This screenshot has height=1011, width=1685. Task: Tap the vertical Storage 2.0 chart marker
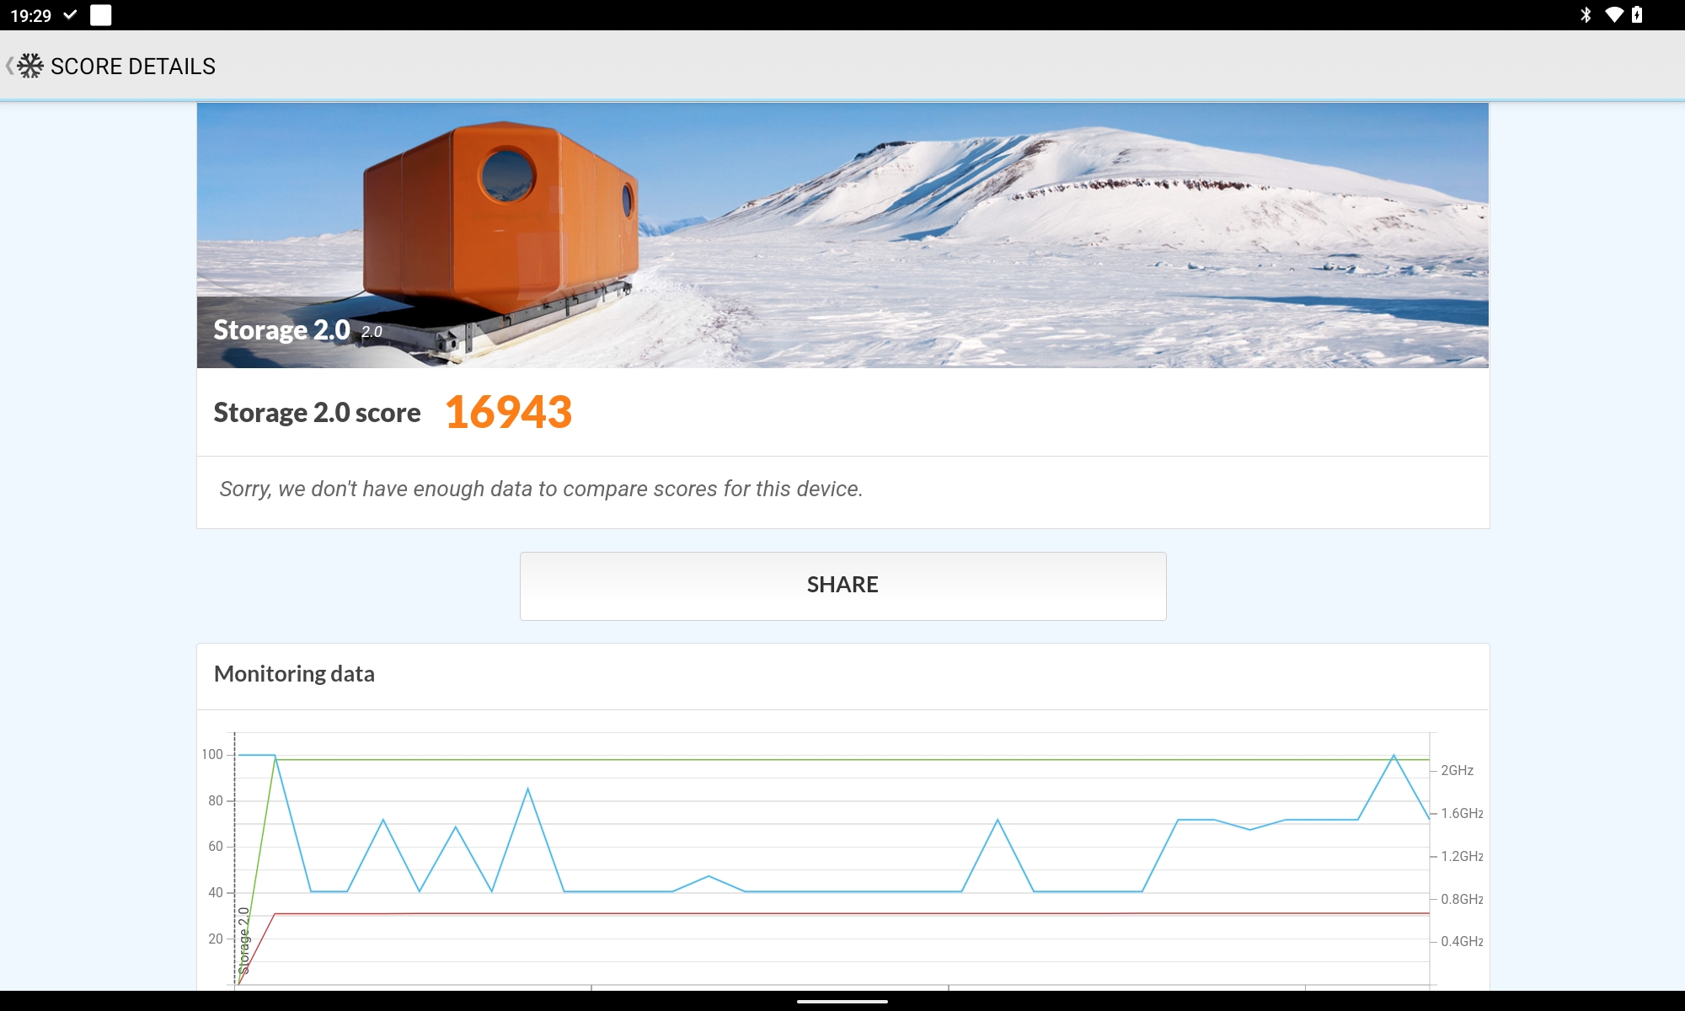point(243,940)
